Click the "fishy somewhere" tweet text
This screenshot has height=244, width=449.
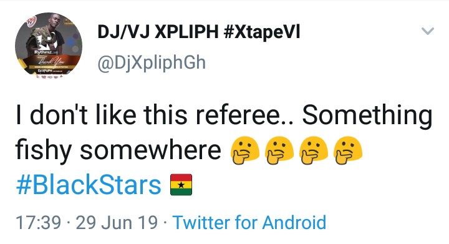[x=118, y=150]
